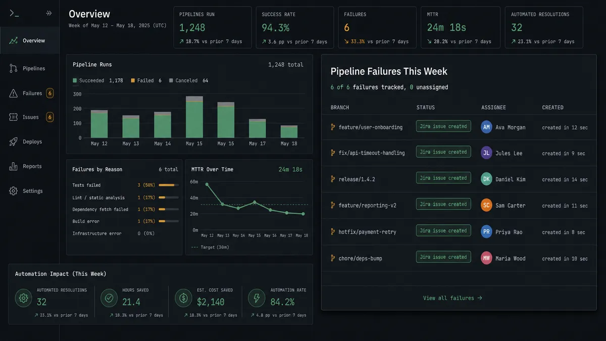Click the Build error reason row
The height and width of the screenshot is (341, 606).
125,221
